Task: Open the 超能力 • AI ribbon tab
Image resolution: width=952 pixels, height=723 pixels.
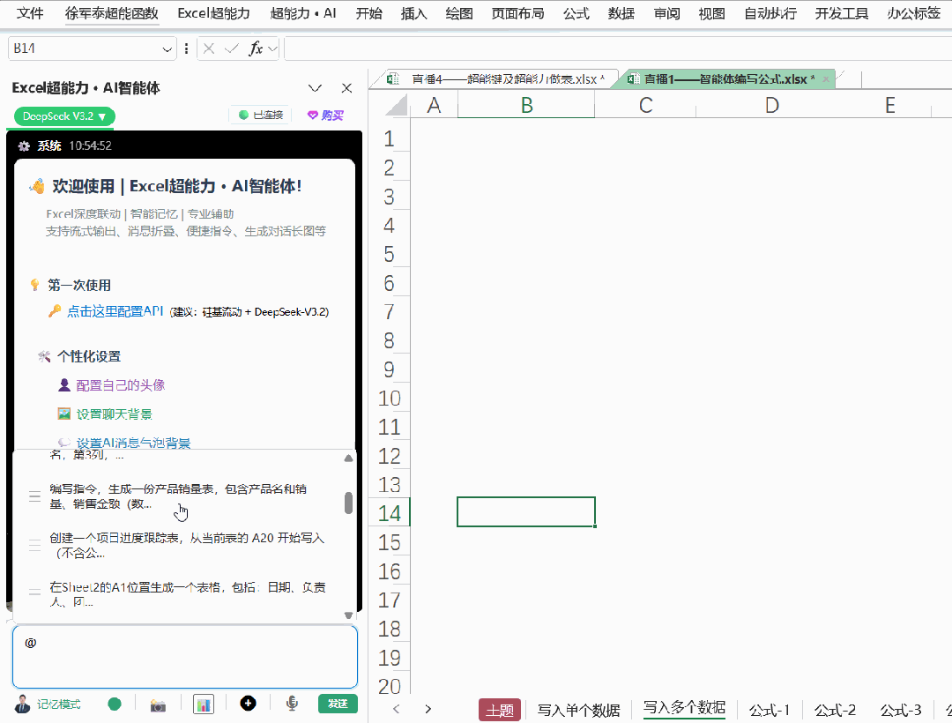Action: point(303,13)
